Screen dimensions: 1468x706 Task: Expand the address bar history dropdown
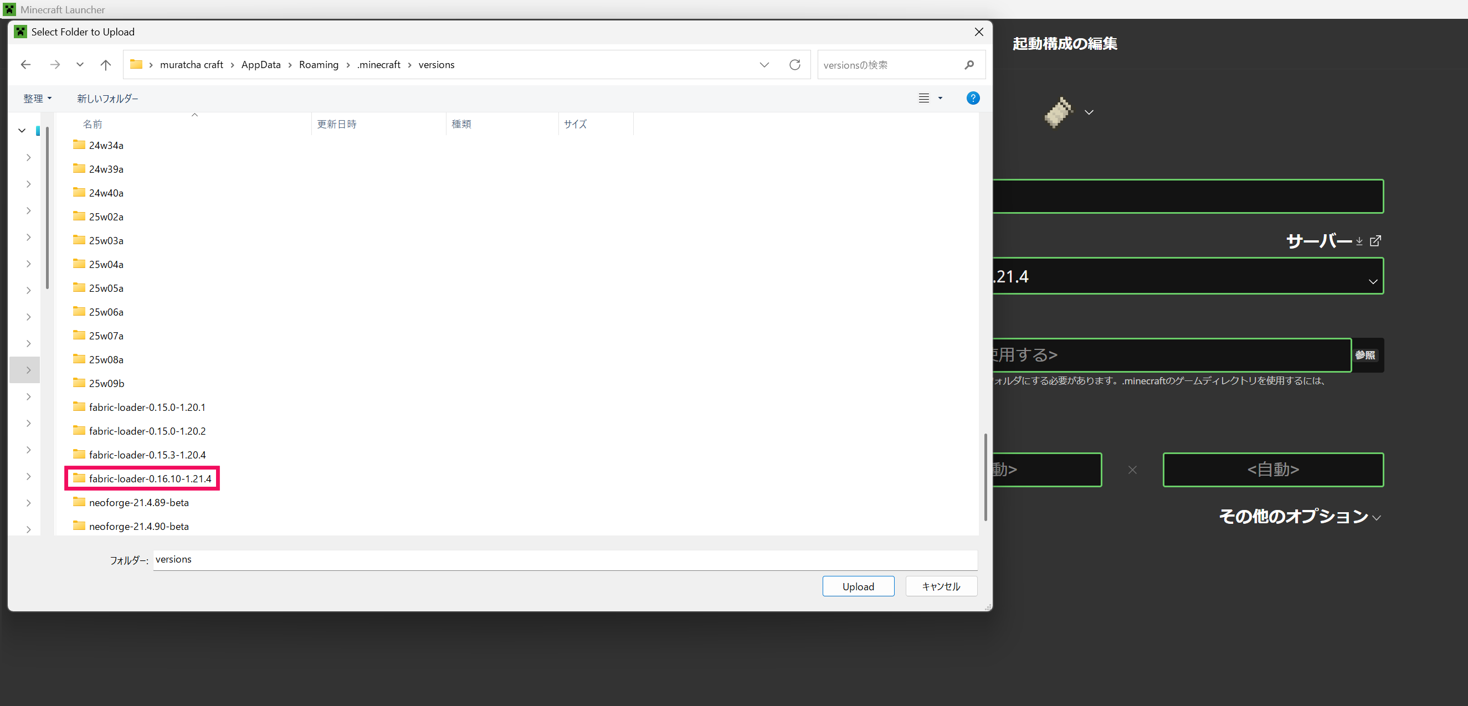(x=764, y=64)
